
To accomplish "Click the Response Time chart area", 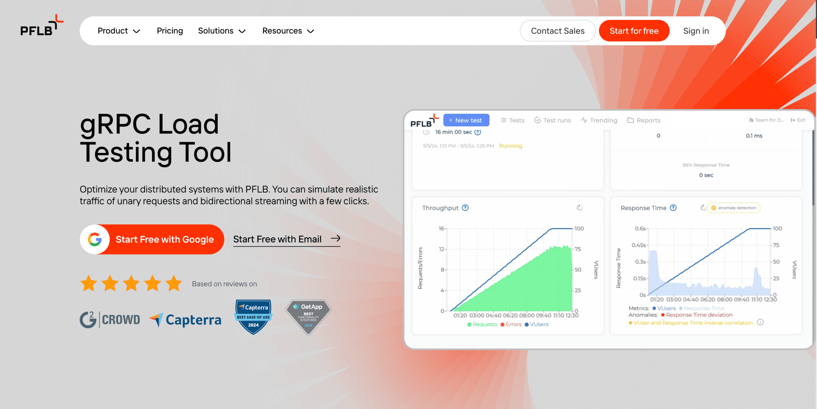I will (x=709, y=262).
